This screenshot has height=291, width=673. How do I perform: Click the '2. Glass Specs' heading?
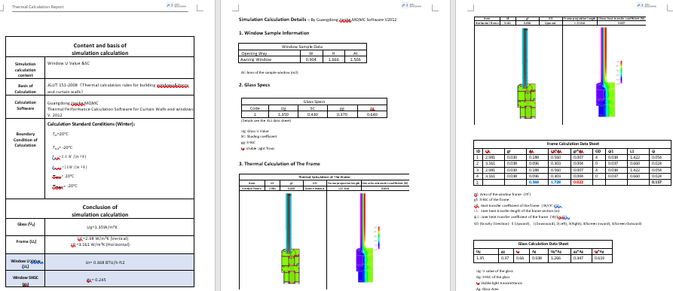click(254, 85)
